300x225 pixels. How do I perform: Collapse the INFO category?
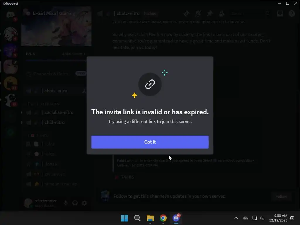click(38, 135)
